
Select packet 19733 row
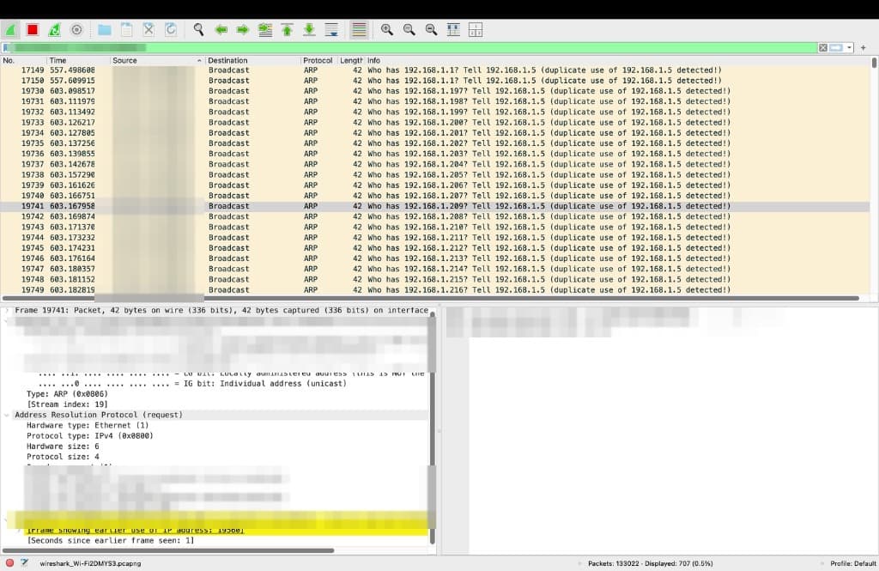(435, 122)
